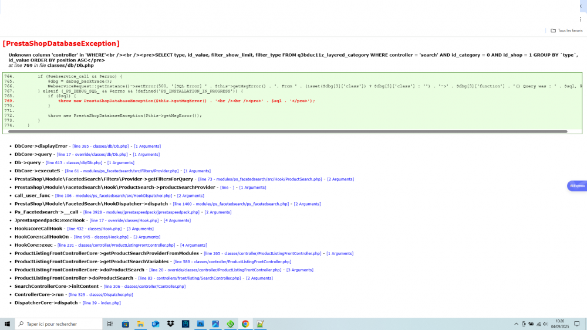Open link line 589 ProductListingFrontController.php
The width and height of the screenshot is (587, 330).
(x=232, y=261)
